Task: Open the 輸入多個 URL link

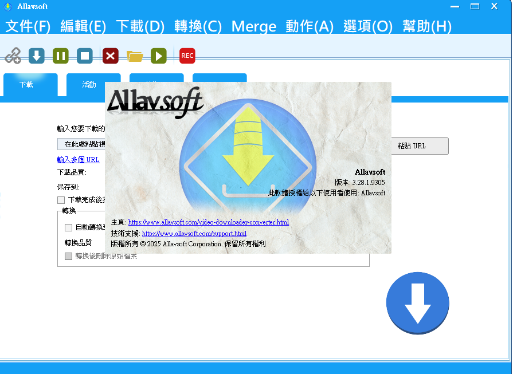Action: pyautogui.click(x=78, y=160)
